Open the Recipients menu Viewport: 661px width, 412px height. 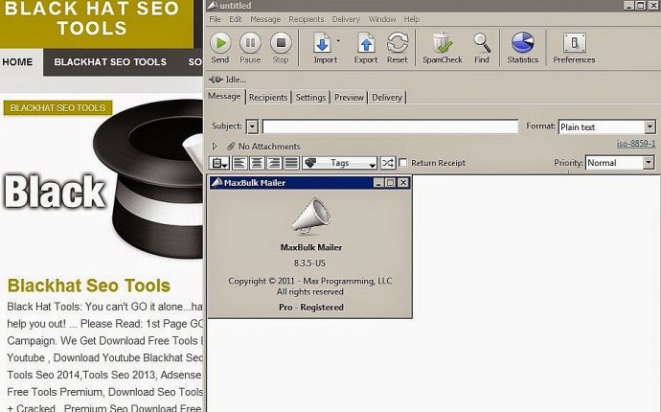tap(307, 19)
